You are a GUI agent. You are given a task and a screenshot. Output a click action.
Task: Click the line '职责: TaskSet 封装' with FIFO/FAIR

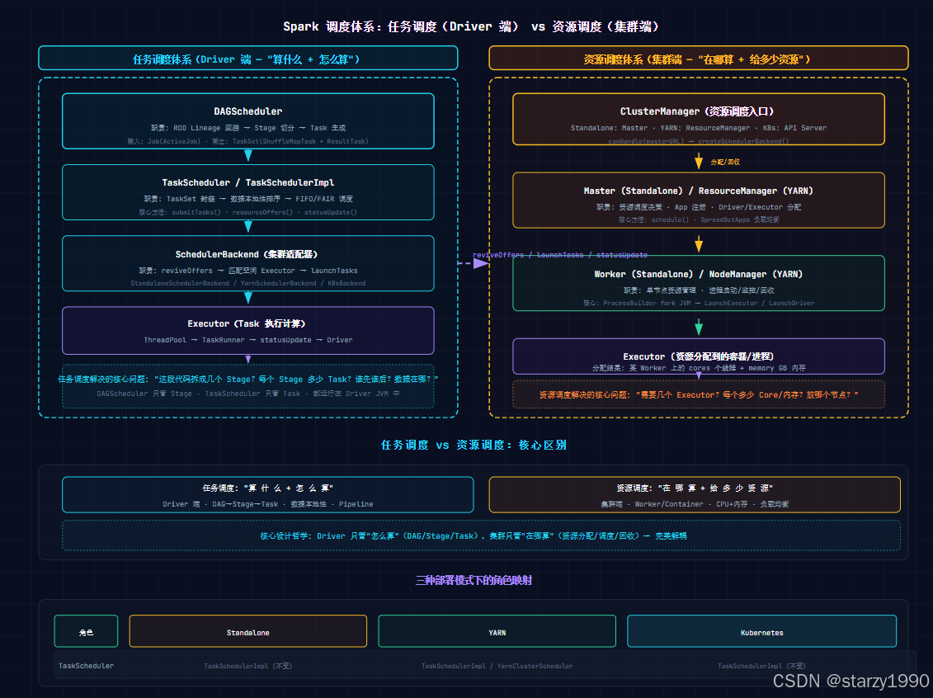pos(248,199)
